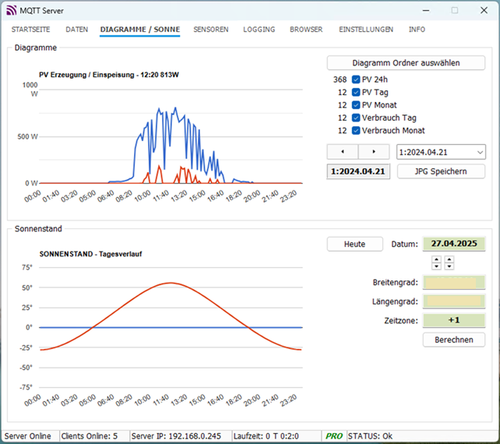
Task: Toggle the PV Tag checkbox
Action: [356, 92]
